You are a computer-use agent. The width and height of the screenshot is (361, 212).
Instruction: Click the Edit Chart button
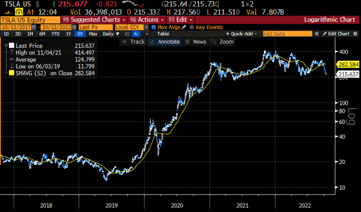coord(336,34)
